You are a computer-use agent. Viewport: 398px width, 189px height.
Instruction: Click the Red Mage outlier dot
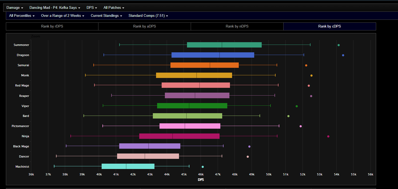[309, 86]
